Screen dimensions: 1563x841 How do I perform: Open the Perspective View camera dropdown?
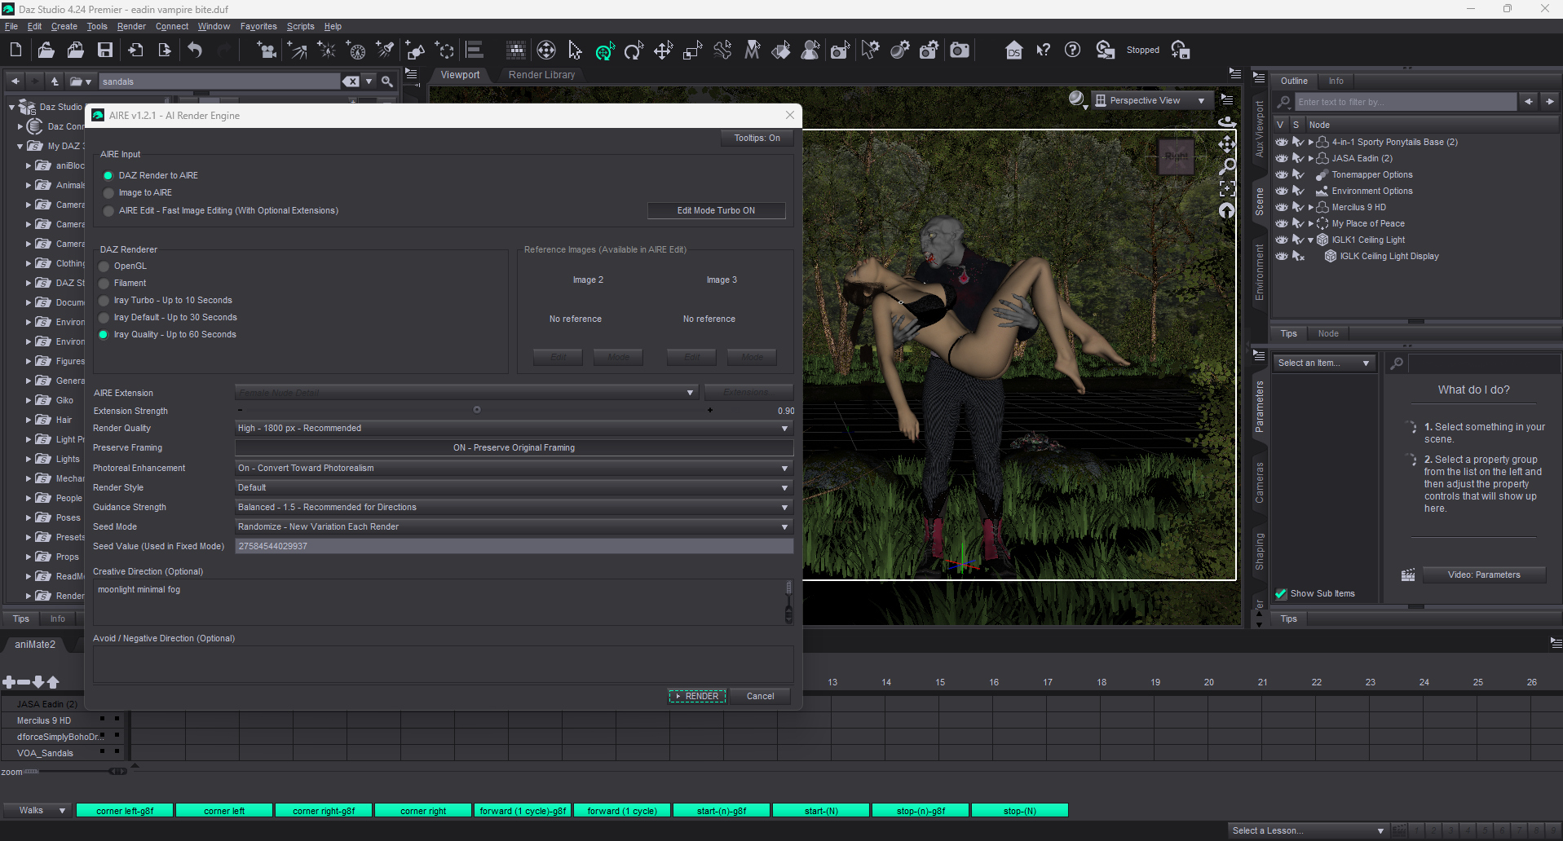(1151, 100)
